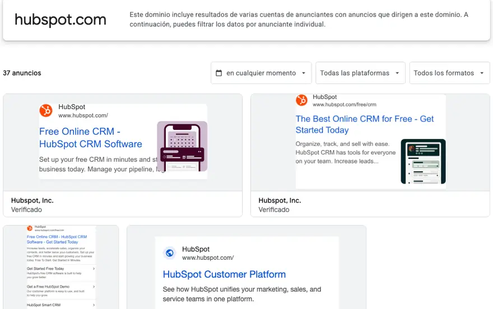Click 'Hubspot, Inc.' under first ad card
Viewport: 493px width, 309px height.
point(32,200)
